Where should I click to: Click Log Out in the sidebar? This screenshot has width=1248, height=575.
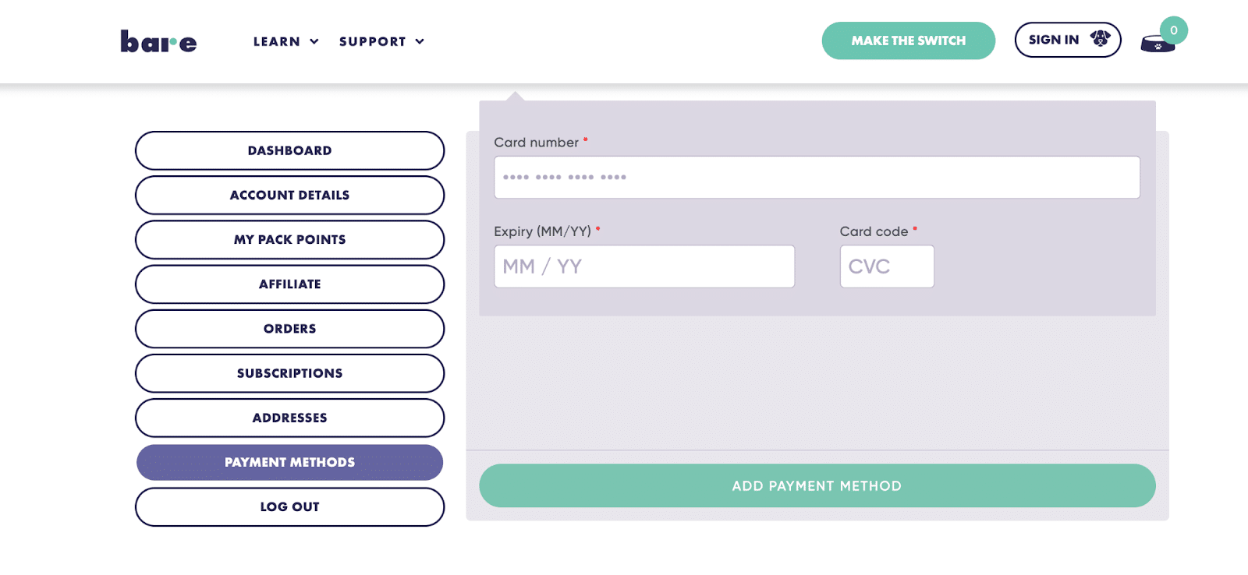pyautogui.click(x=289, y=506)
